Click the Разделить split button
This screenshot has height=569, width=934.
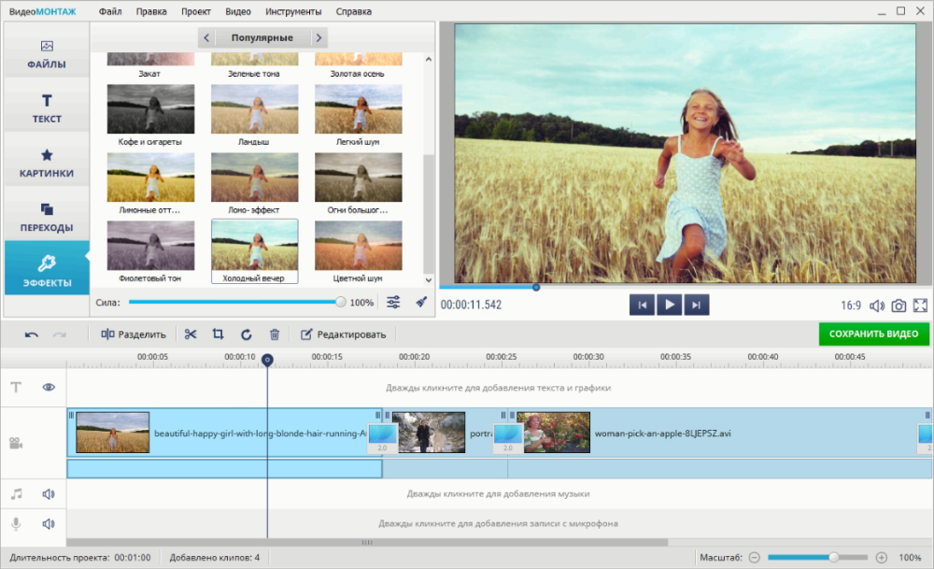click(x=134, y=334)
